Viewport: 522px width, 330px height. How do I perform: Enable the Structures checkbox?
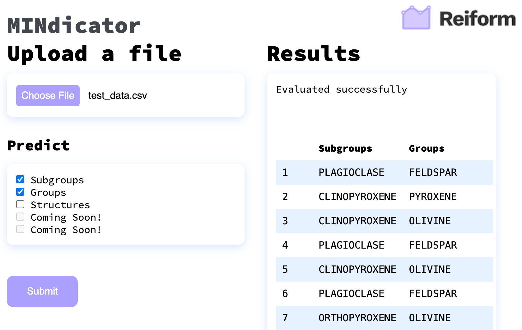20,204
